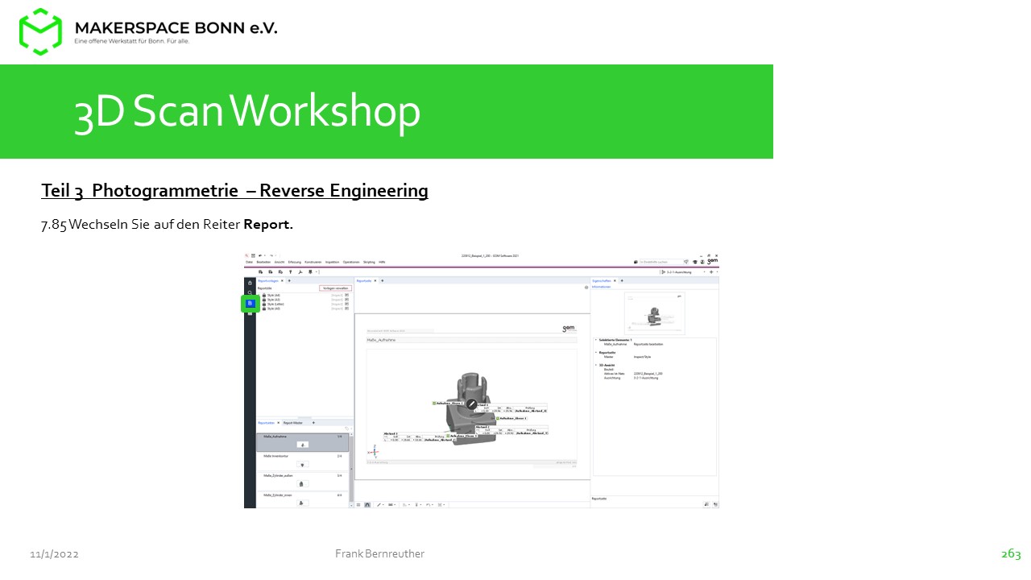
Task: Click the first report page toolbar icon
Action: click(x=260, y=272)
